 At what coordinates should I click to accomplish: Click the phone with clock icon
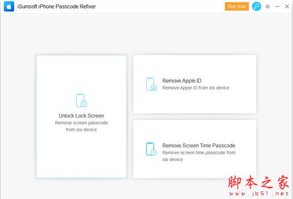[x=151, y=149]
